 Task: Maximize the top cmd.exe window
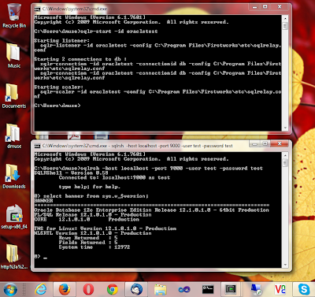pos(265,6)
